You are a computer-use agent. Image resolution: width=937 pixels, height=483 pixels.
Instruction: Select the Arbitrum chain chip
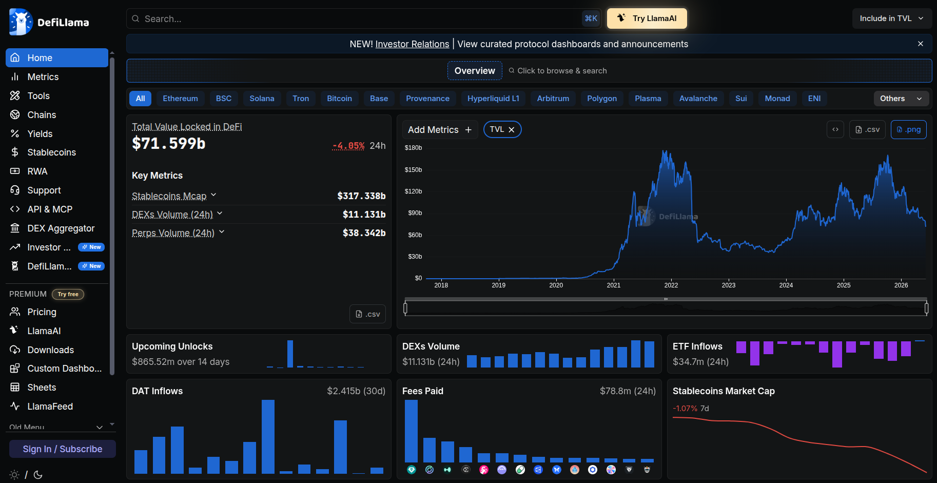[x=553, y=99]
